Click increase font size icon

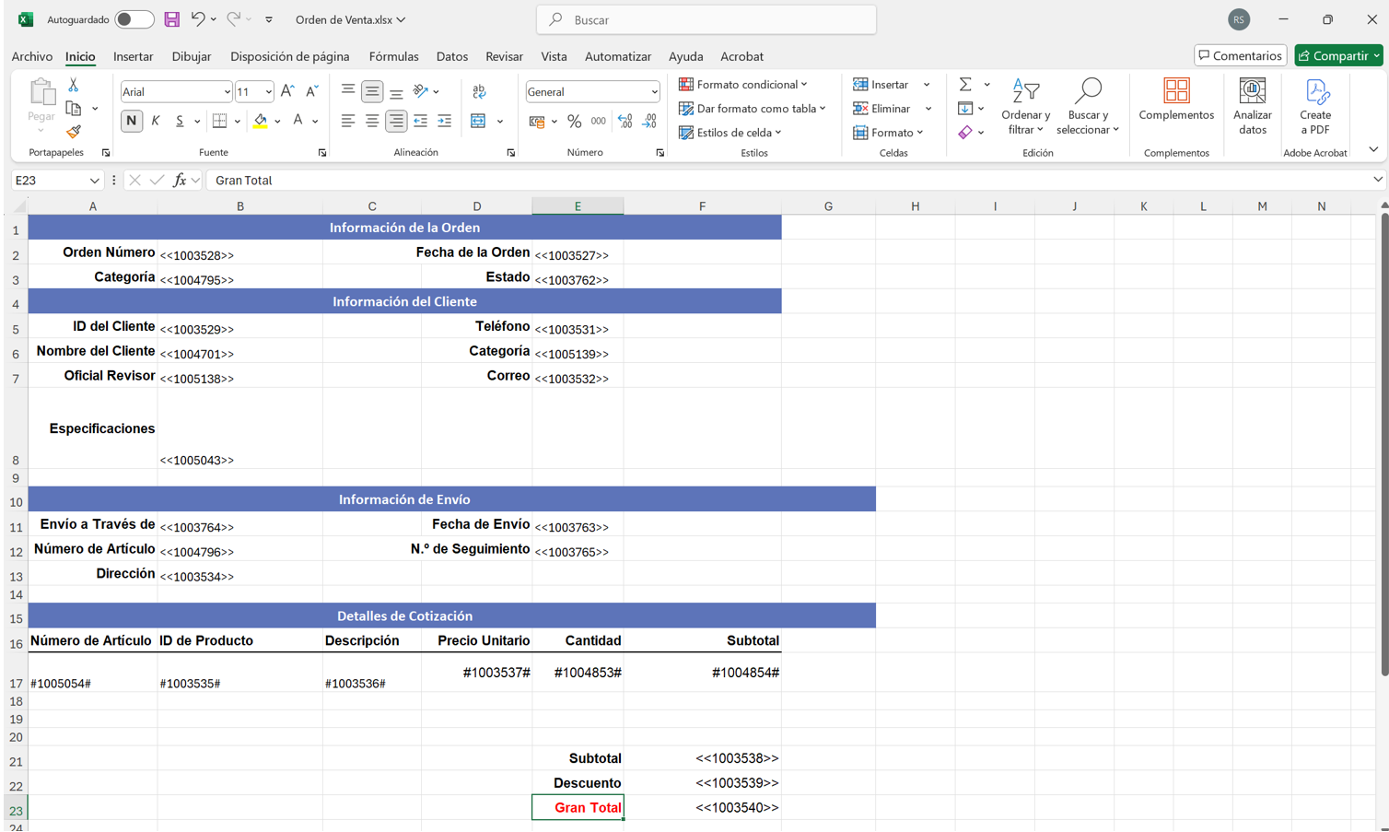[287, 91]
